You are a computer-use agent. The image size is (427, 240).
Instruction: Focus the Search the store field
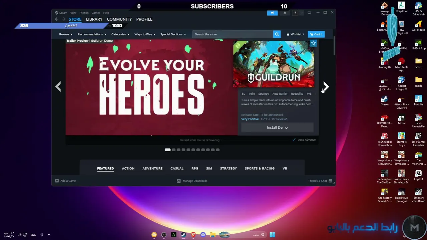point(233,34)
